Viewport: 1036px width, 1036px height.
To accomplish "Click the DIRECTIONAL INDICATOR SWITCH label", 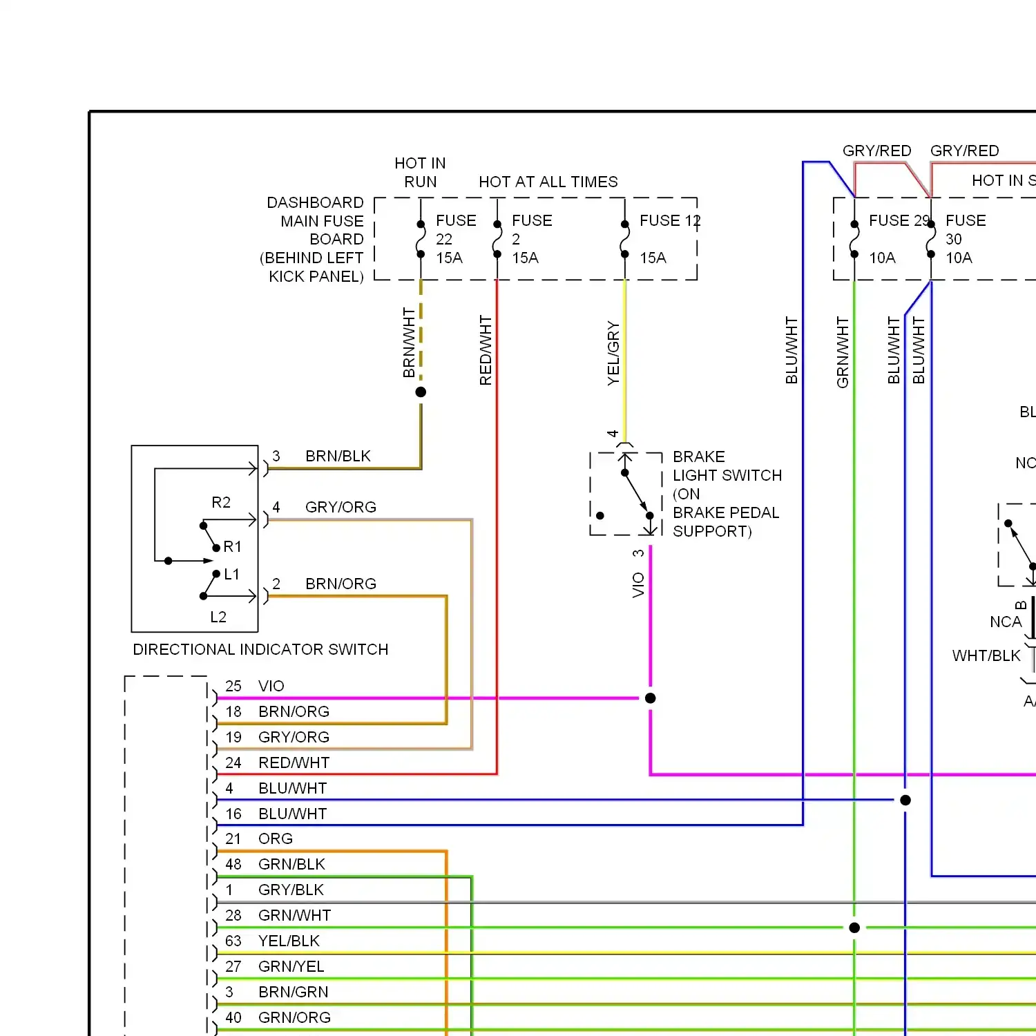I will [x=260, y=649].
